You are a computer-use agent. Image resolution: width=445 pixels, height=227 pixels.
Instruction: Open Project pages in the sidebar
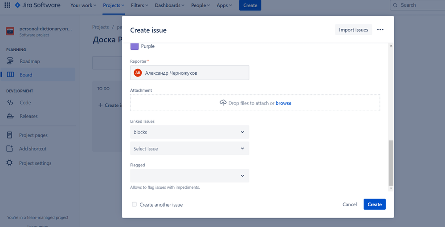coord(38,135)
